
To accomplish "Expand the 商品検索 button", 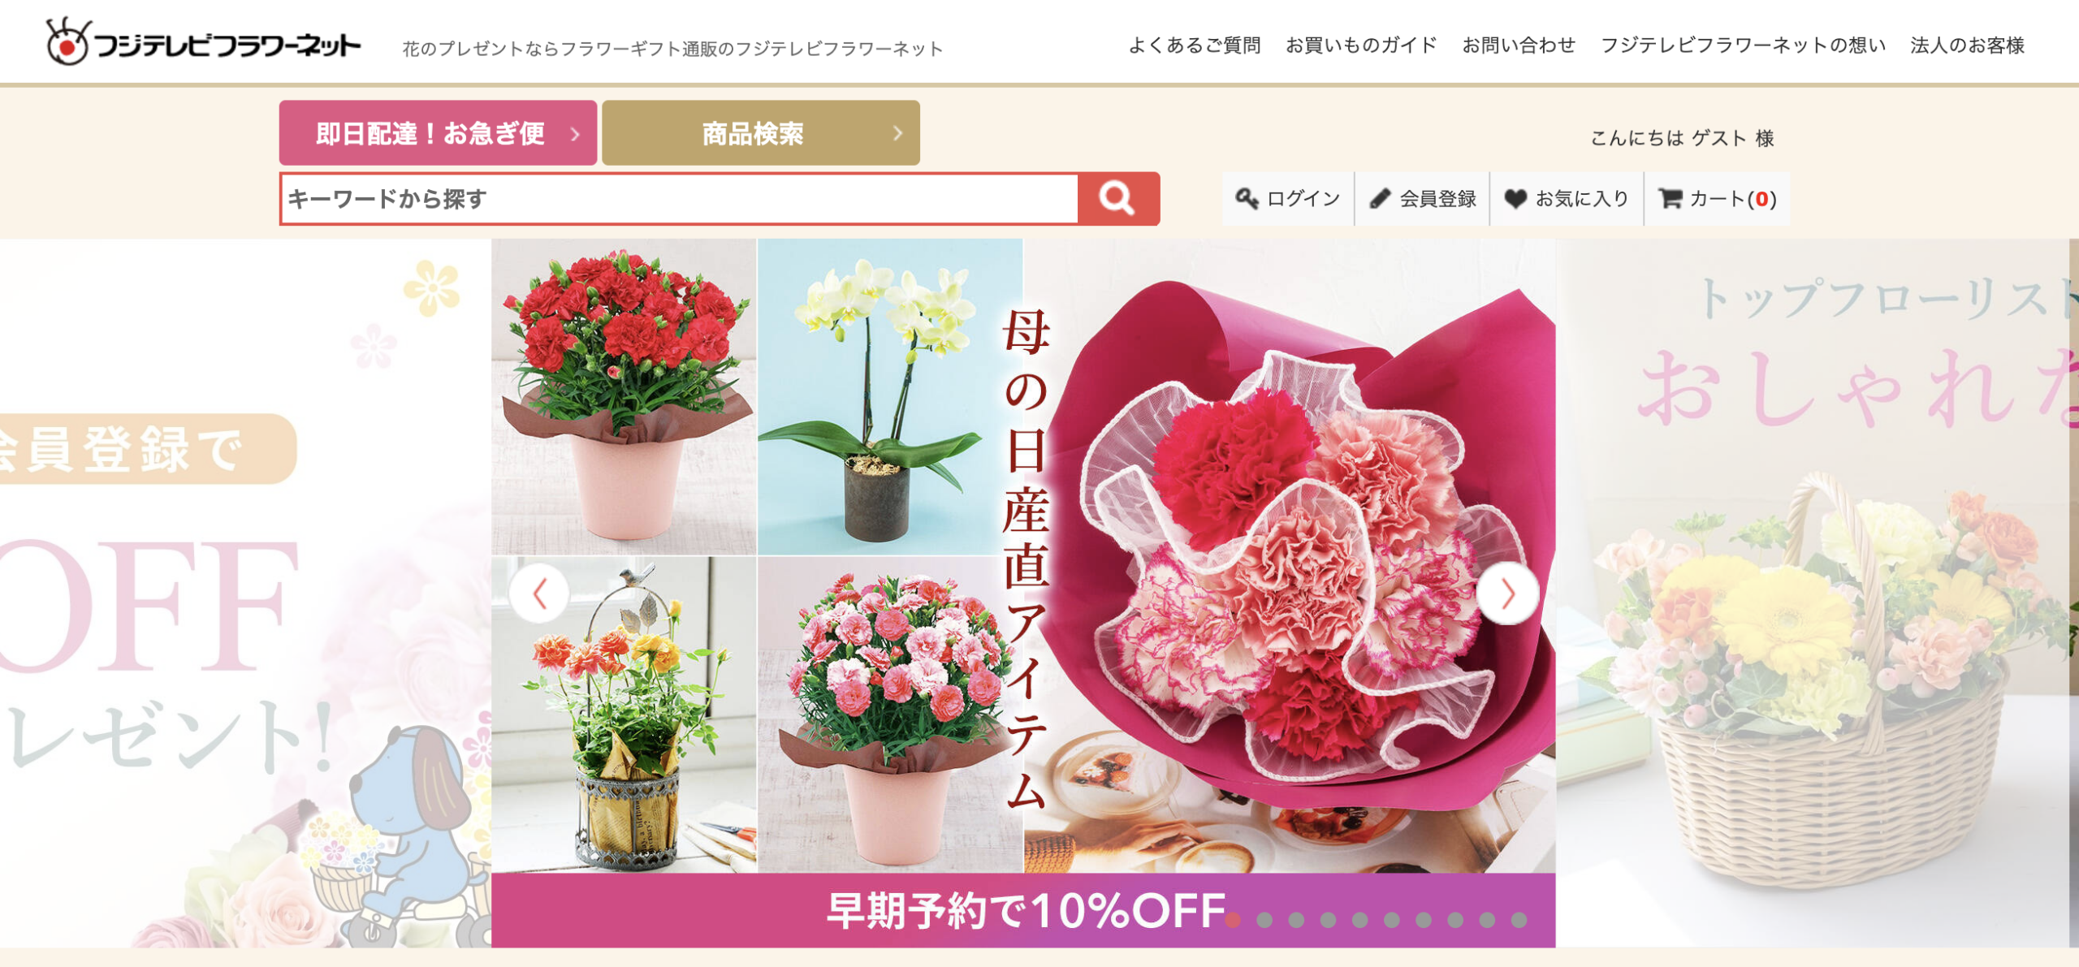I will click(x=761, y=133).
